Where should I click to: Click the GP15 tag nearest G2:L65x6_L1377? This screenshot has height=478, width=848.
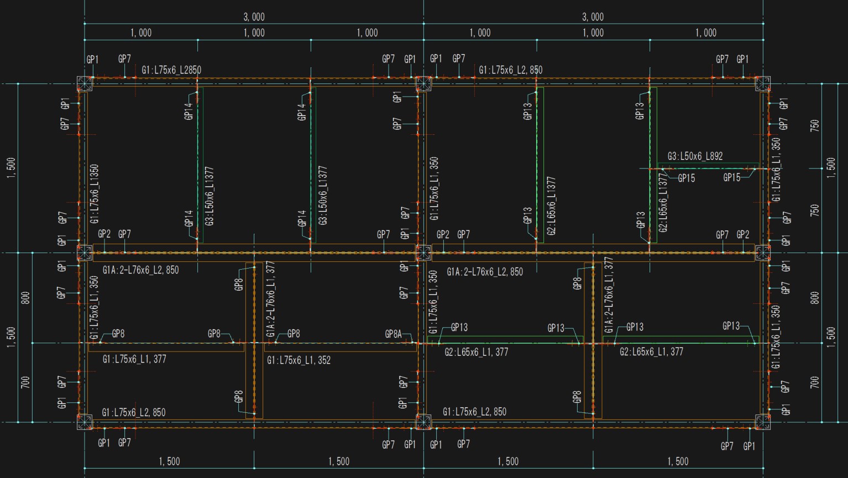click(x=686, y=178)
